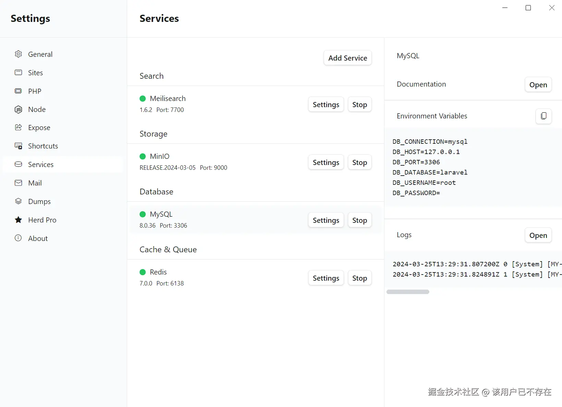
Task: Click the Node.js hexagon icon
Action: pyautogui.click(x=19, y=110)
